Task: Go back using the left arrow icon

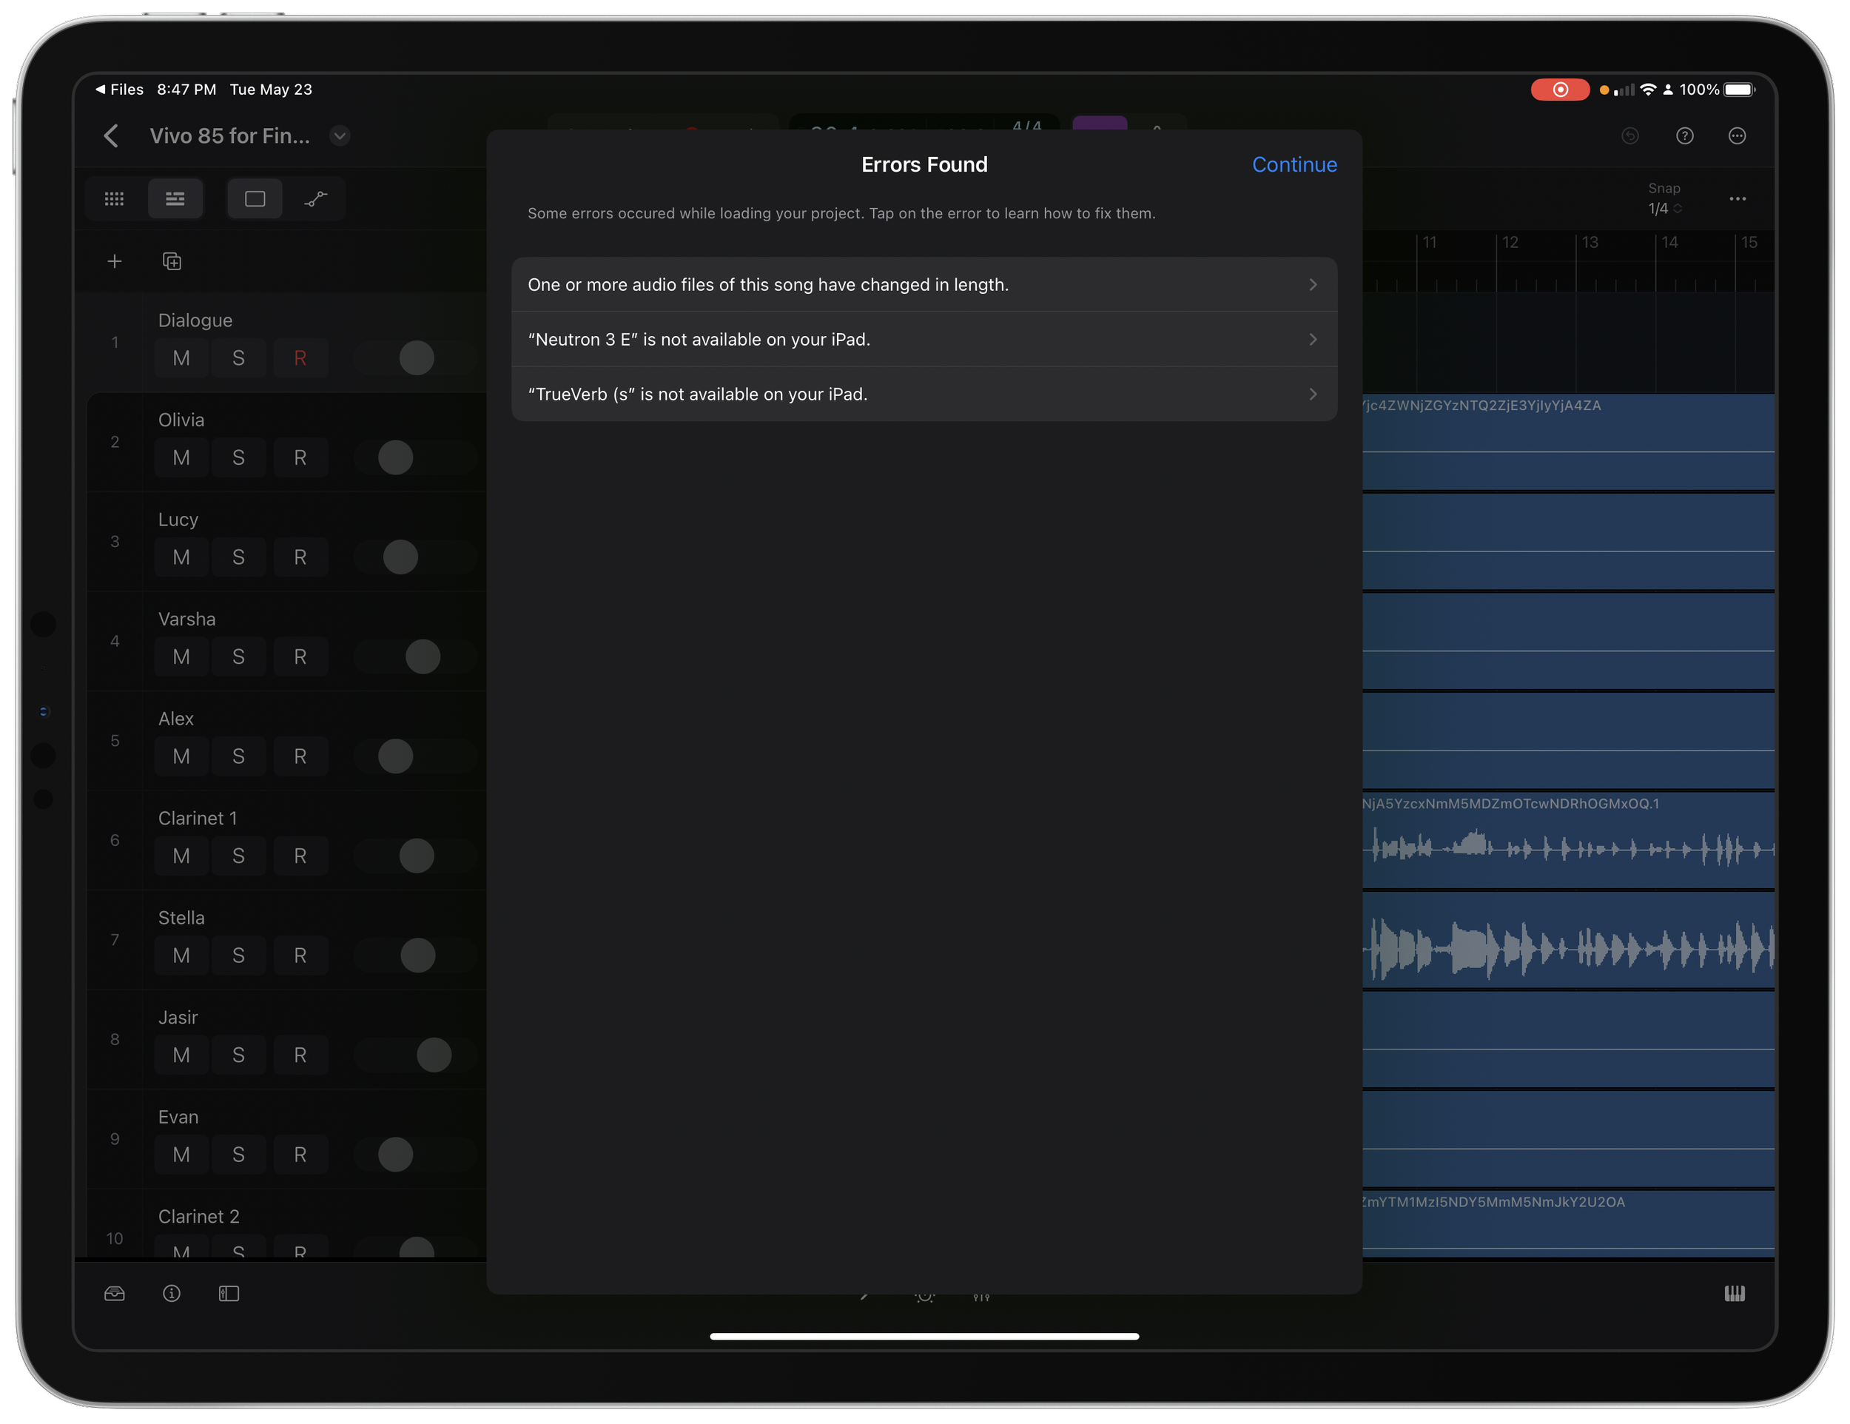Action: (x=111, y=135)
